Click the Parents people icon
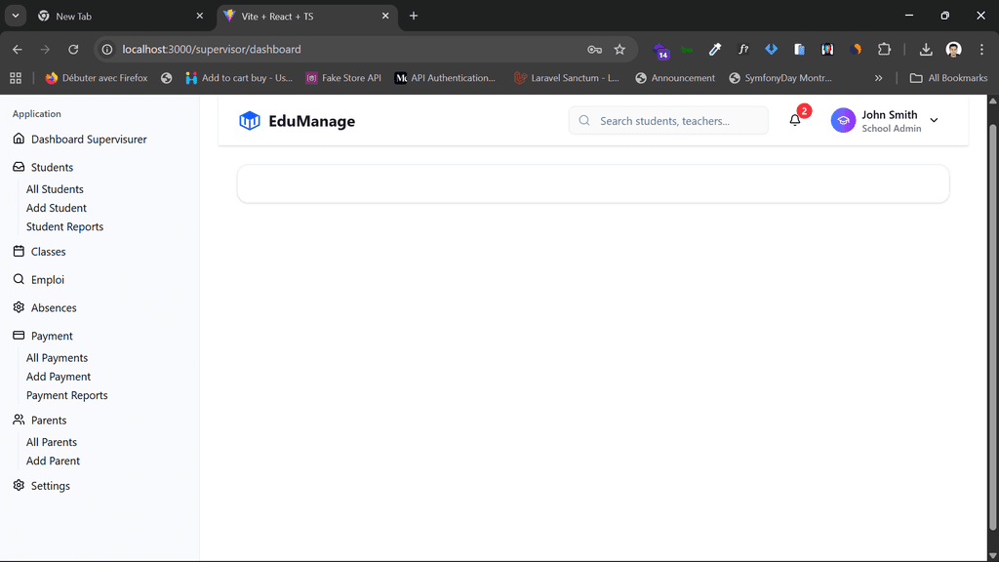The image size is (999, 562). point(19,420)
